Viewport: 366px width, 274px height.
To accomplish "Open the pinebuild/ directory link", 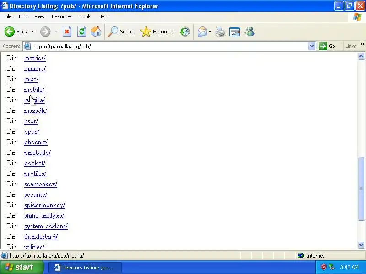I will pos(38,153).
